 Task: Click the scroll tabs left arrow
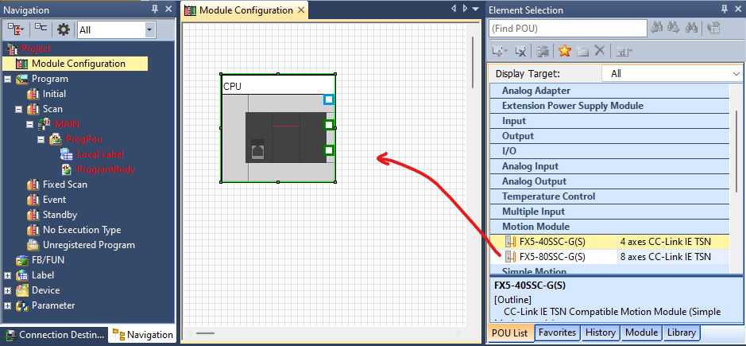click(x=454, y=9)
